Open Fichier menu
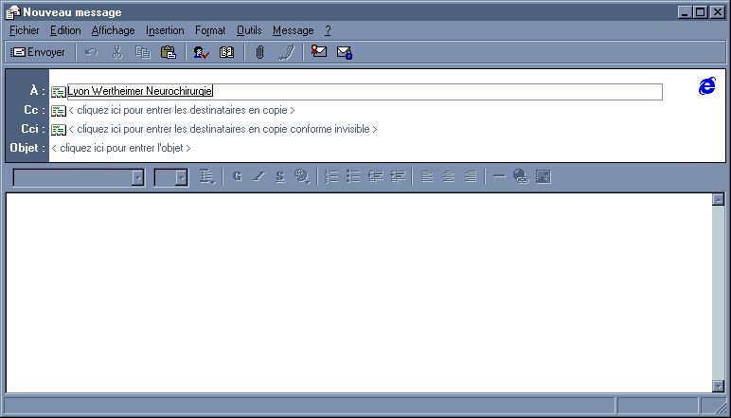 (25, 30)
